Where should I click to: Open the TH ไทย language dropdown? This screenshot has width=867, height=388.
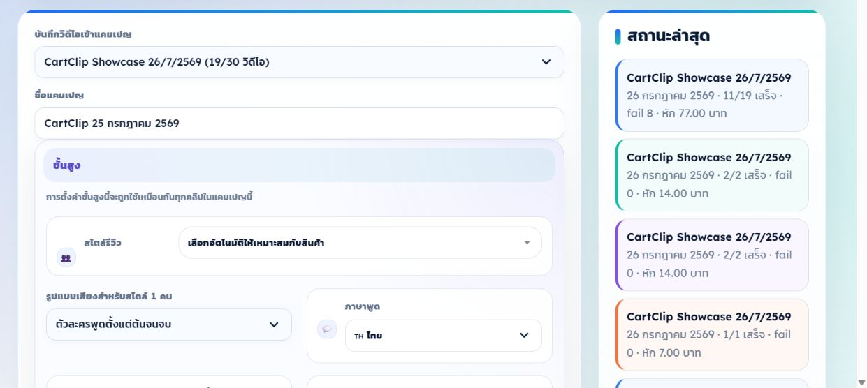[444, 336]
